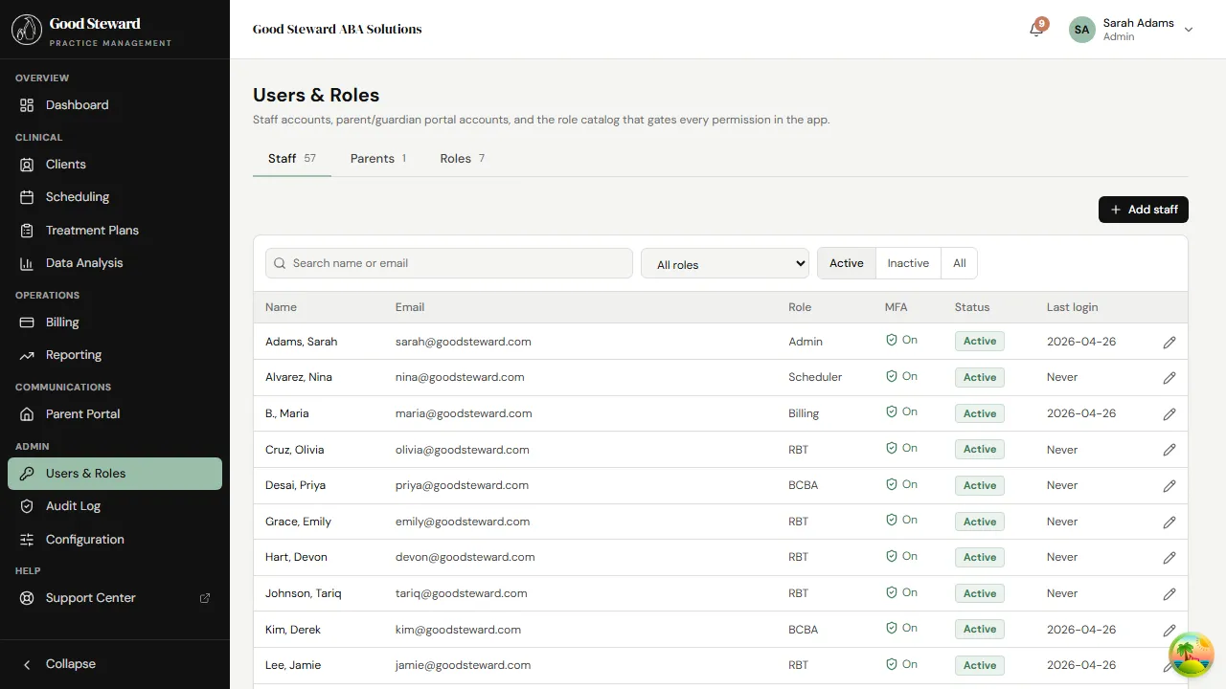Expand the Sarah Adams account menu
1226x689 pixels.
coord(1189,30)
